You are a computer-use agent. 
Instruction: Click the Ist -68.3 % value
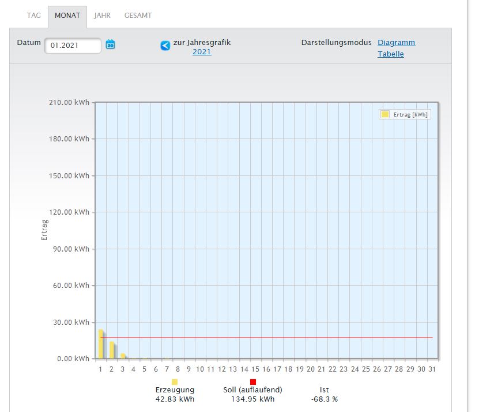(x=324, y=399)
